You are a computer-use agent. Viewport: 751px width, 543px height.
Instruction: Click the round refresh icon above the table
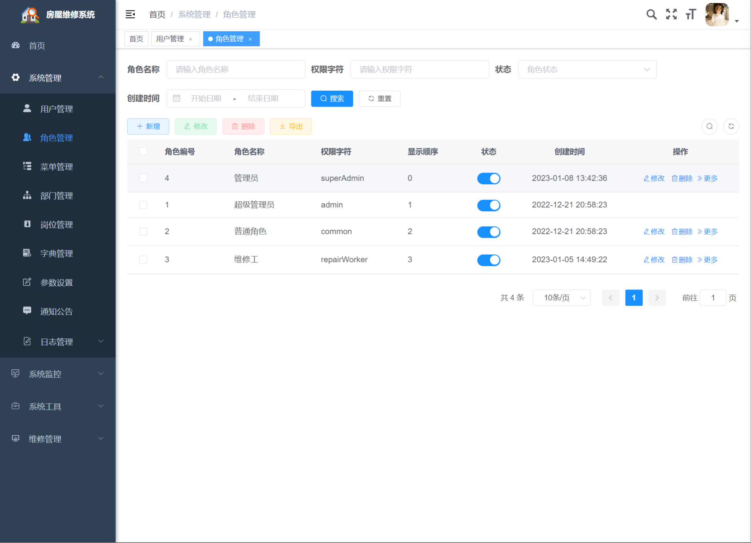click(731, 126)
